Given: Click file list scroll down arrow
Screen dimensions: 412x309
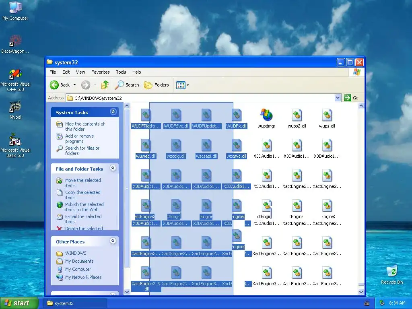Looking at the screenshot, I should (x=361, y=292).
